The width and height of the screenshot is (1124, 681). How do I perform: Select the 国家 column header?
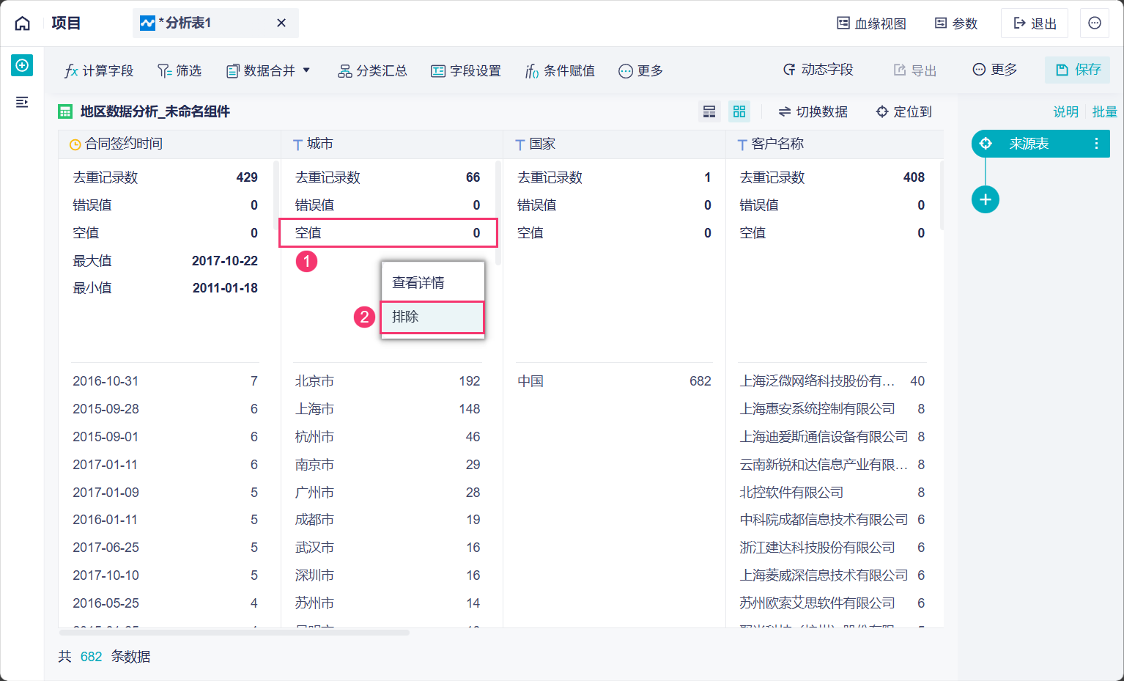click(614, 144)
